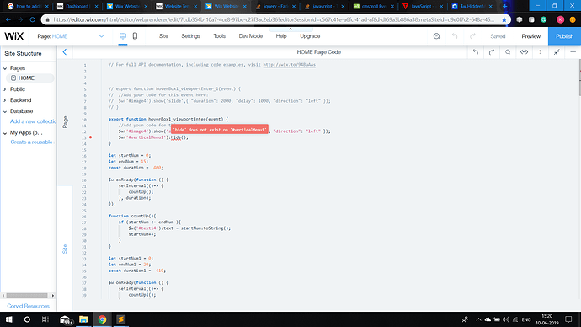Open Cortana search circle on taskbar
This screenshot has width=581, height=327.
(x=27, y=319)
